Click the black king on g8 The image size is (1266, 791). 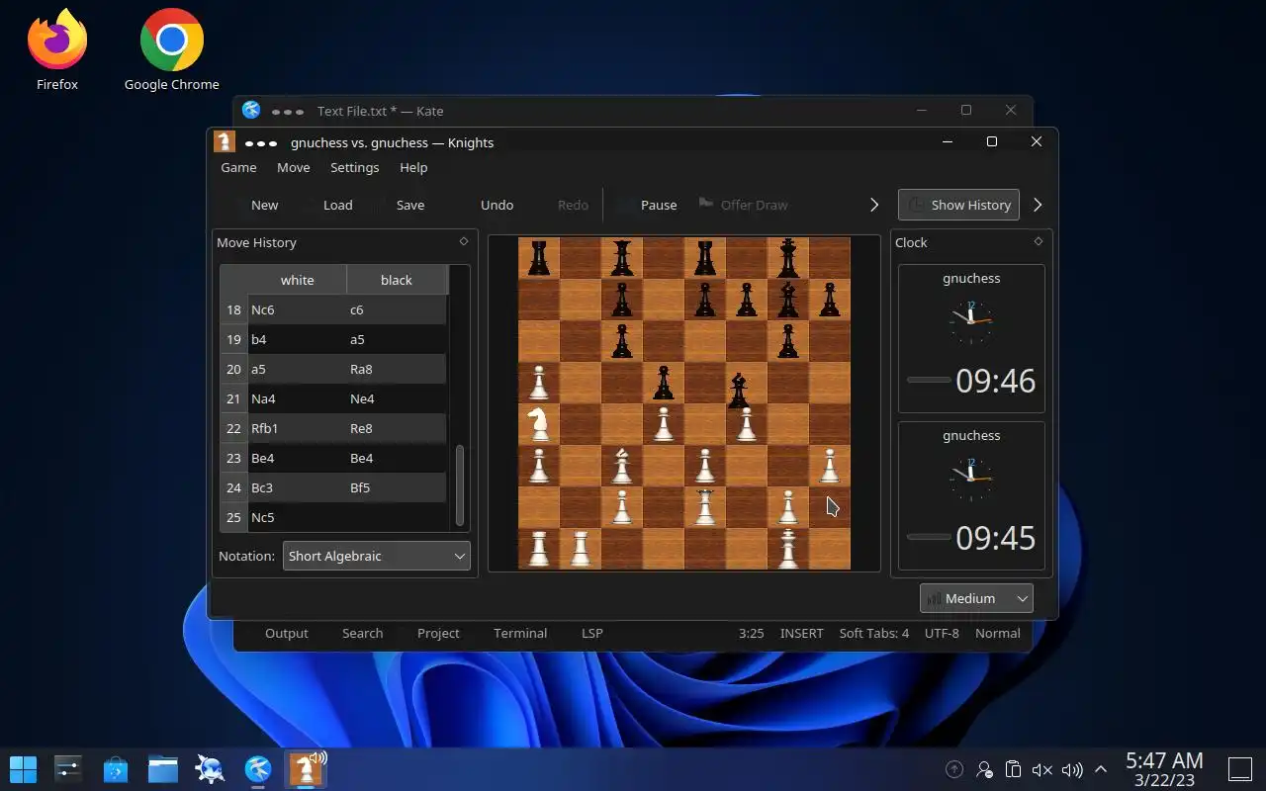pyautogui.click(x=788, y=258)
